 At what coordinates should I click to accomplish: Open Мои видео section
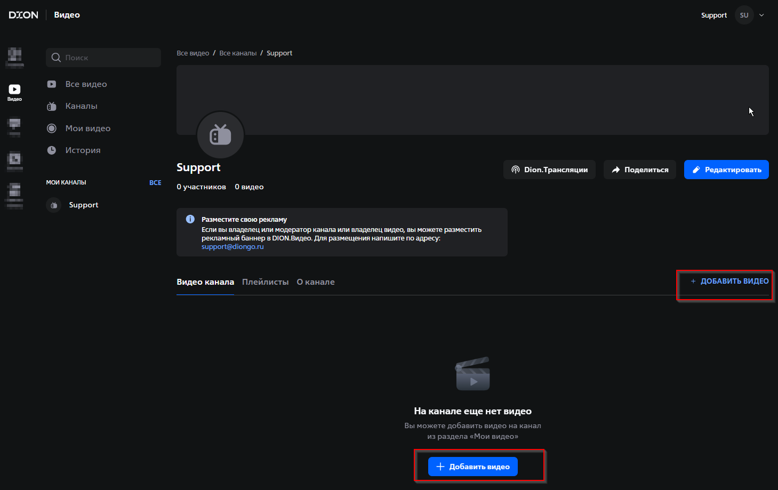87,128
